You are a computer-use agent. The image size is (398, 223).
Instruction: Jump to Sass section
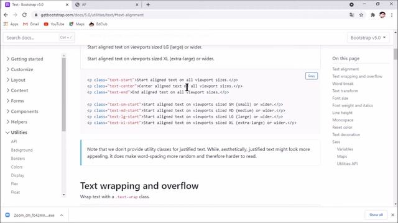336,142
